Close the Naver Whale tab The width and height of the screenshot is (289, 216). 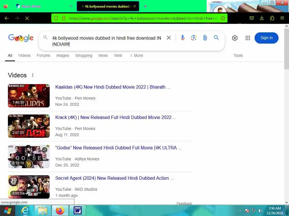71,6
